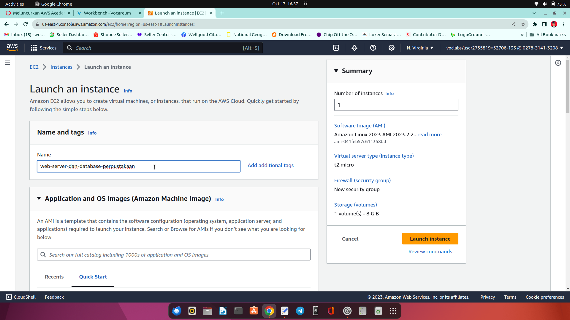Open CloudShell from top navigation icon
The image size is (570, 320).
336,48
